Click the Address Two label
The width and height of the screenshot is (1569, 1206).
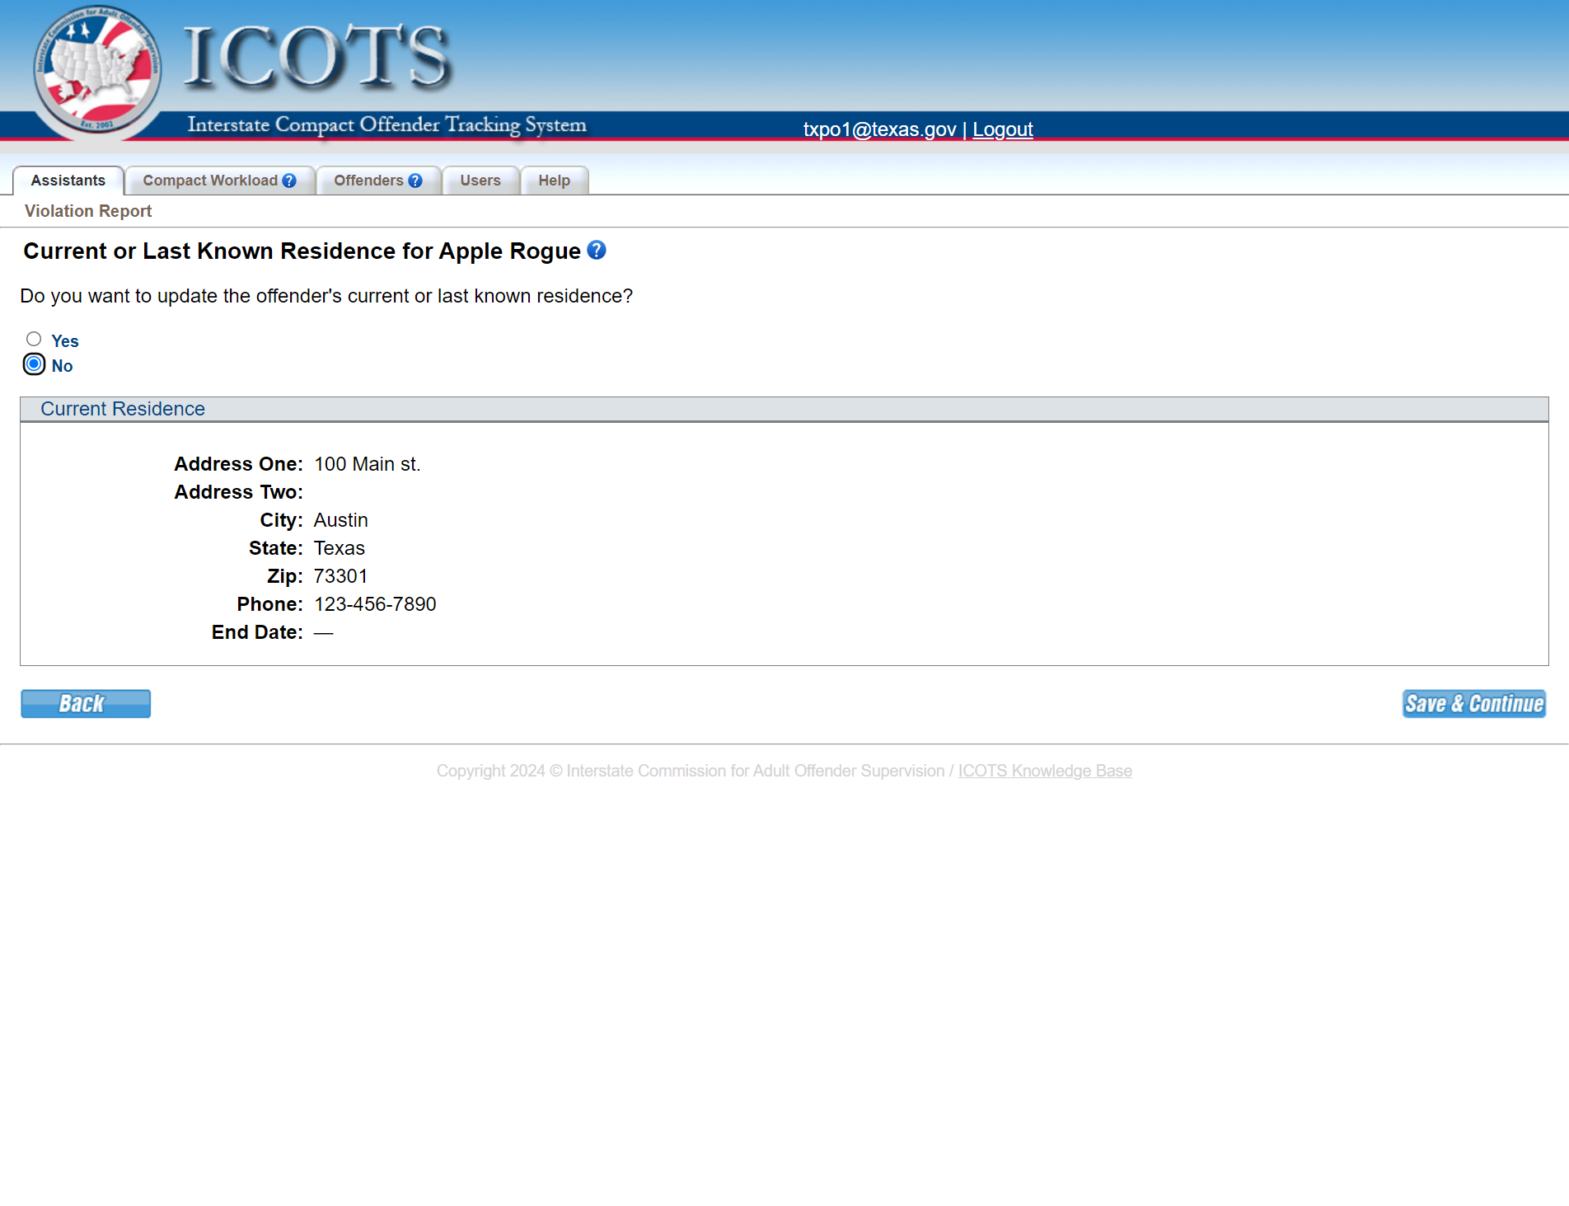pos(238,492)
